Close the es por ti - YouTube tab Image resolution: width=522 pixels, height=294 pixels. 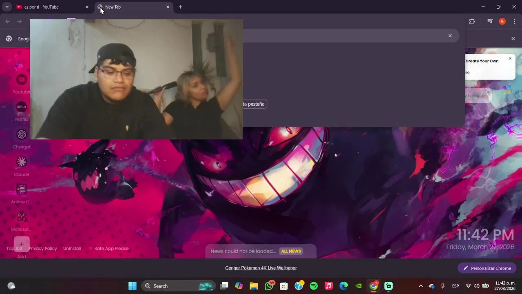pos(87,7)
